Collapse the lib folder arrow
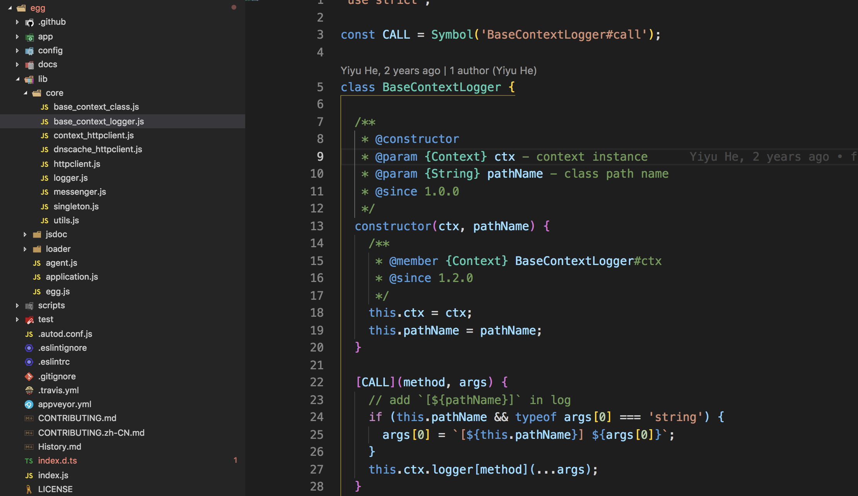The height and width of the screenshot is (496, 858). (18, 79)
